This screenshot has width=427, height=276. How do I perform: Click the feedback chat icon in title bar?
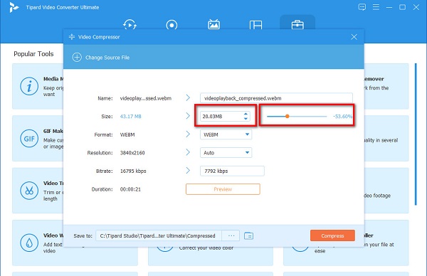pos(362,7)
